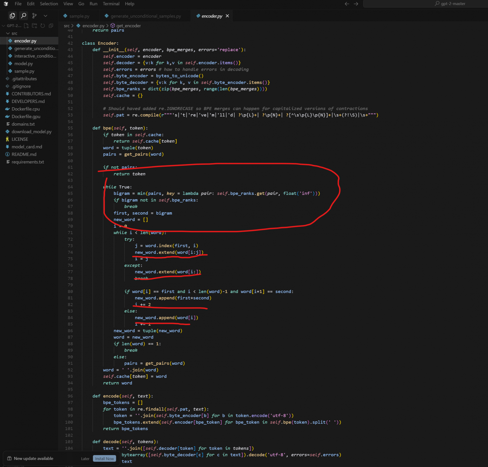
Task: Open the .gitattributes file
Action: (29, 79)
